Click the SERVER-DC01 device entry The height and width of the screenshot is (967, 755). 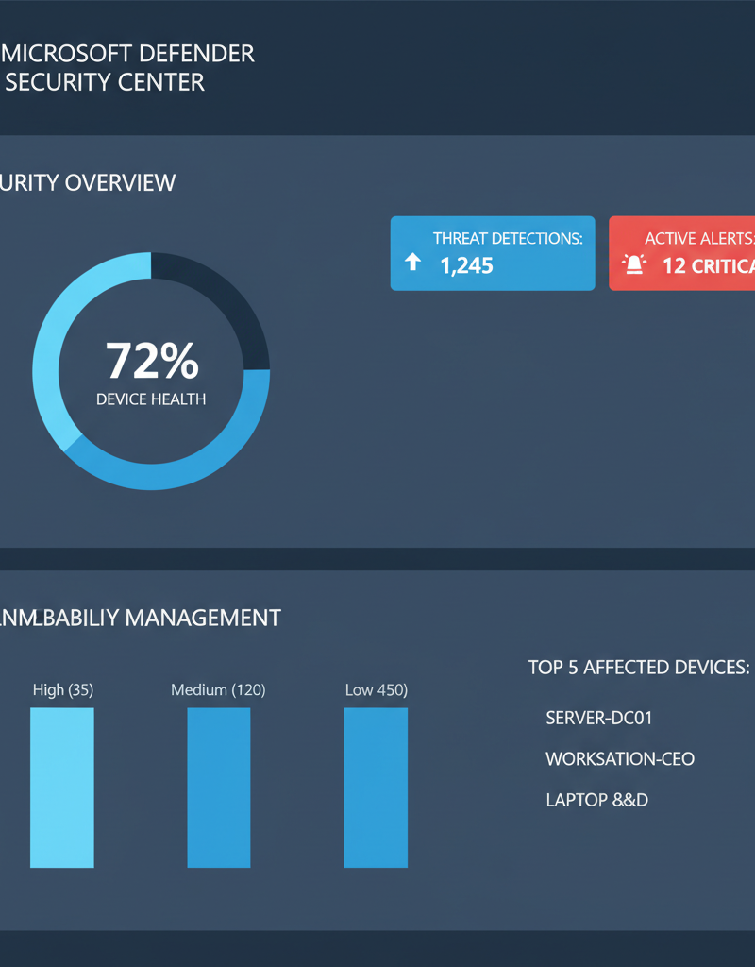coord(599,718)
